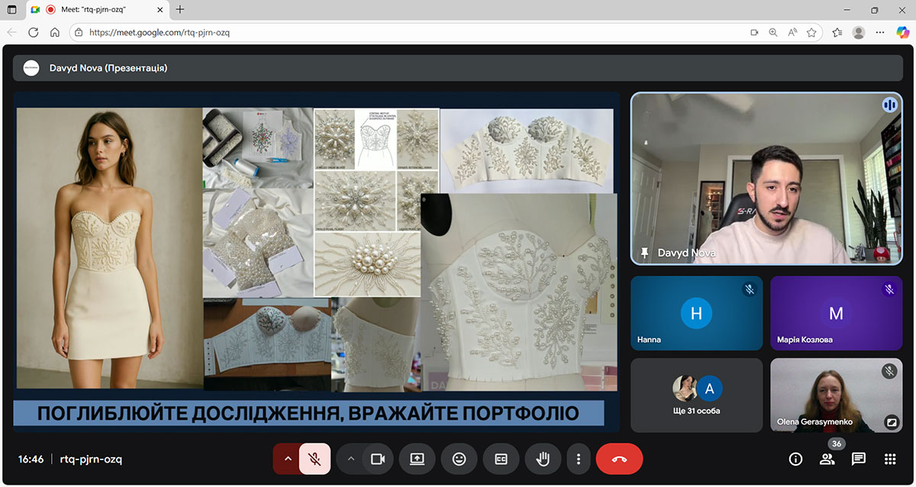Expand the camera video settings chevron
916x487 pixels.
(350, 459)
